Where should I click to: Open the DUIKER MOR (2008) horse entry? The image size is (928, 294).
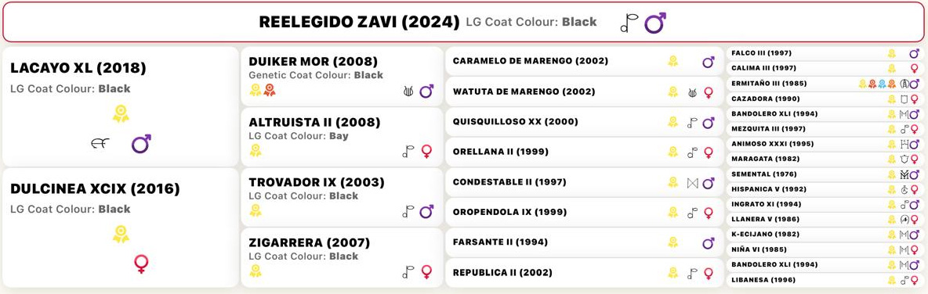pyautogui.click(x=342, y=76)
